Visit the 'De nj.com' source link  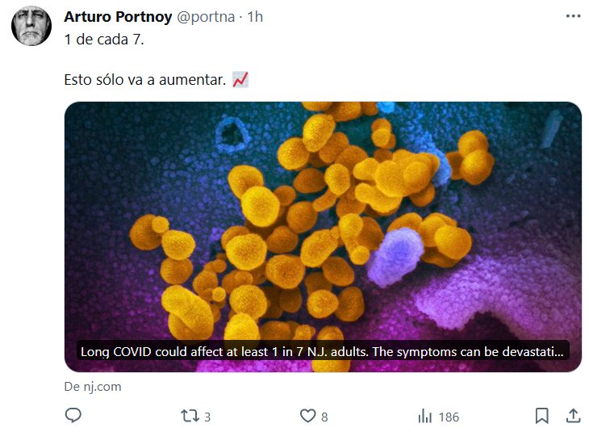[x=93, y=387]
